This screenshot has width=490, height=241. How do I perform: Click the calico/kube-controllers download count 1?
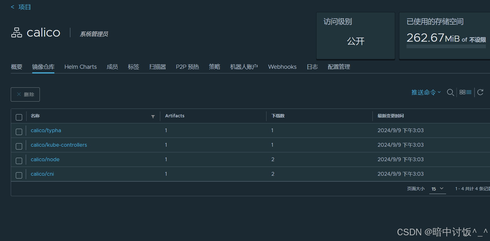pyautogui.click(x=273, y=145)
